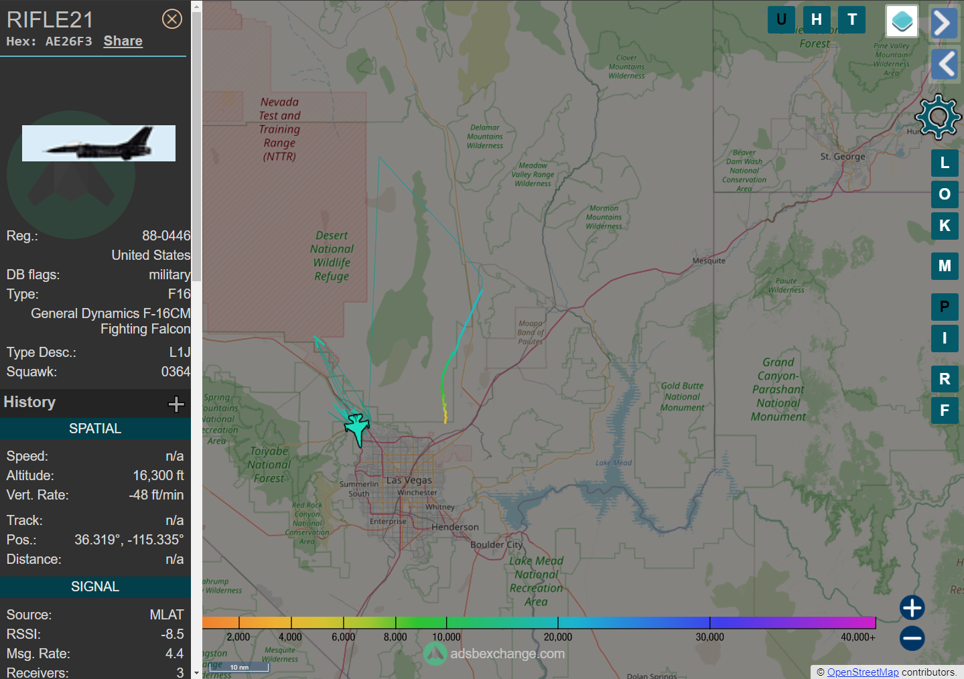Click the SPATIAL section header
Screen dimensions: 964x679
point(95,429)
